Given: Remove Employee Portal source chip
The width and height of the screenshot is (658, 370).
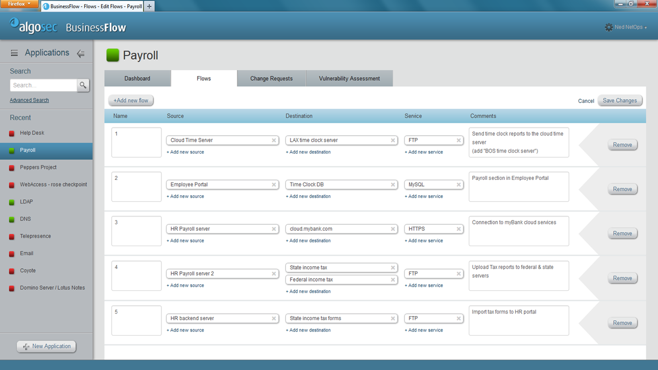Looking at the screenshot, I should tap(274, 184).
